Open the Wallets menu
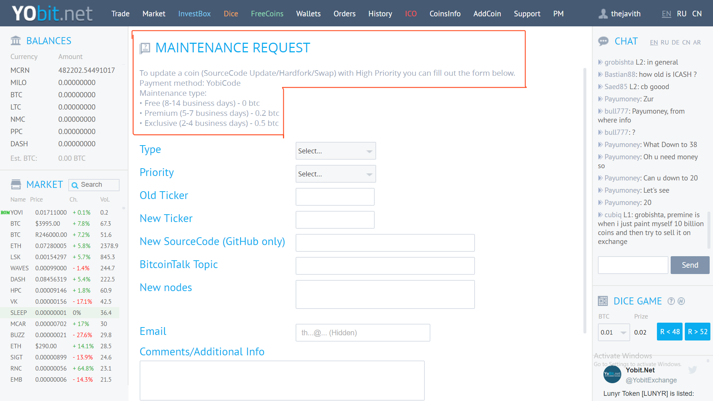 [308, 14]
